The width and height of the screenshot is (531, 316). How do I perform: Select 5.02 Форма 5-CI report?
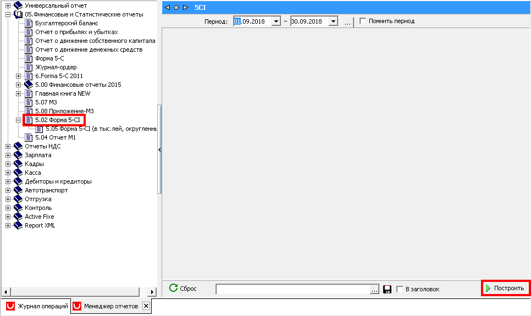[58, 120]
